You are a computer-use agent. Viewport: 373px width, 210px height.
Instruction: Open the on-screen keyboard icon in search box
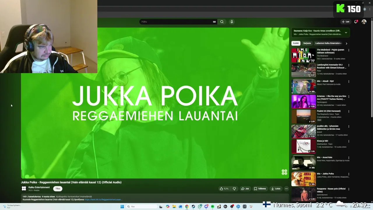(214, 22)
